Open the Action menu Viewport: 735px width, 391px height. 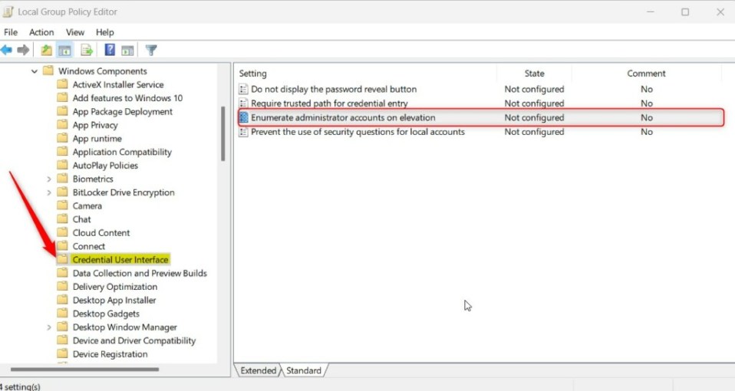41,32
